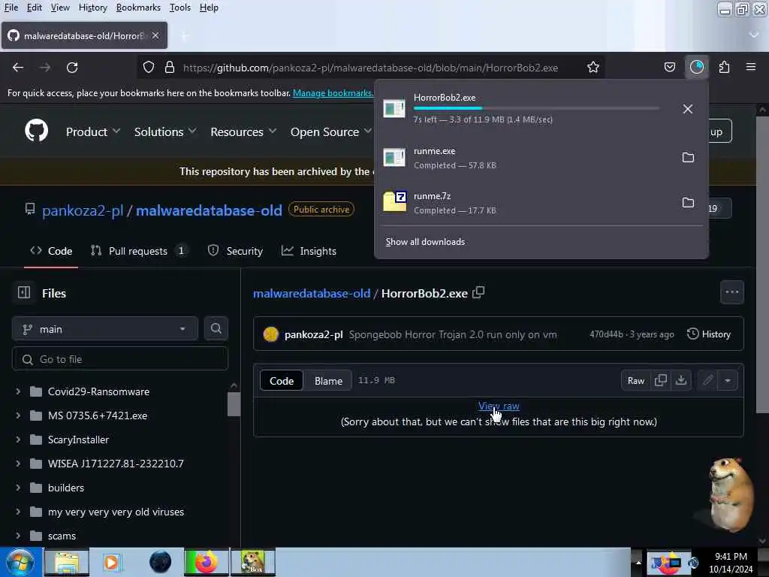This screenshot has width=769, height=577.
Task: Select the Code view toggle
Action: tap(282, 381)
